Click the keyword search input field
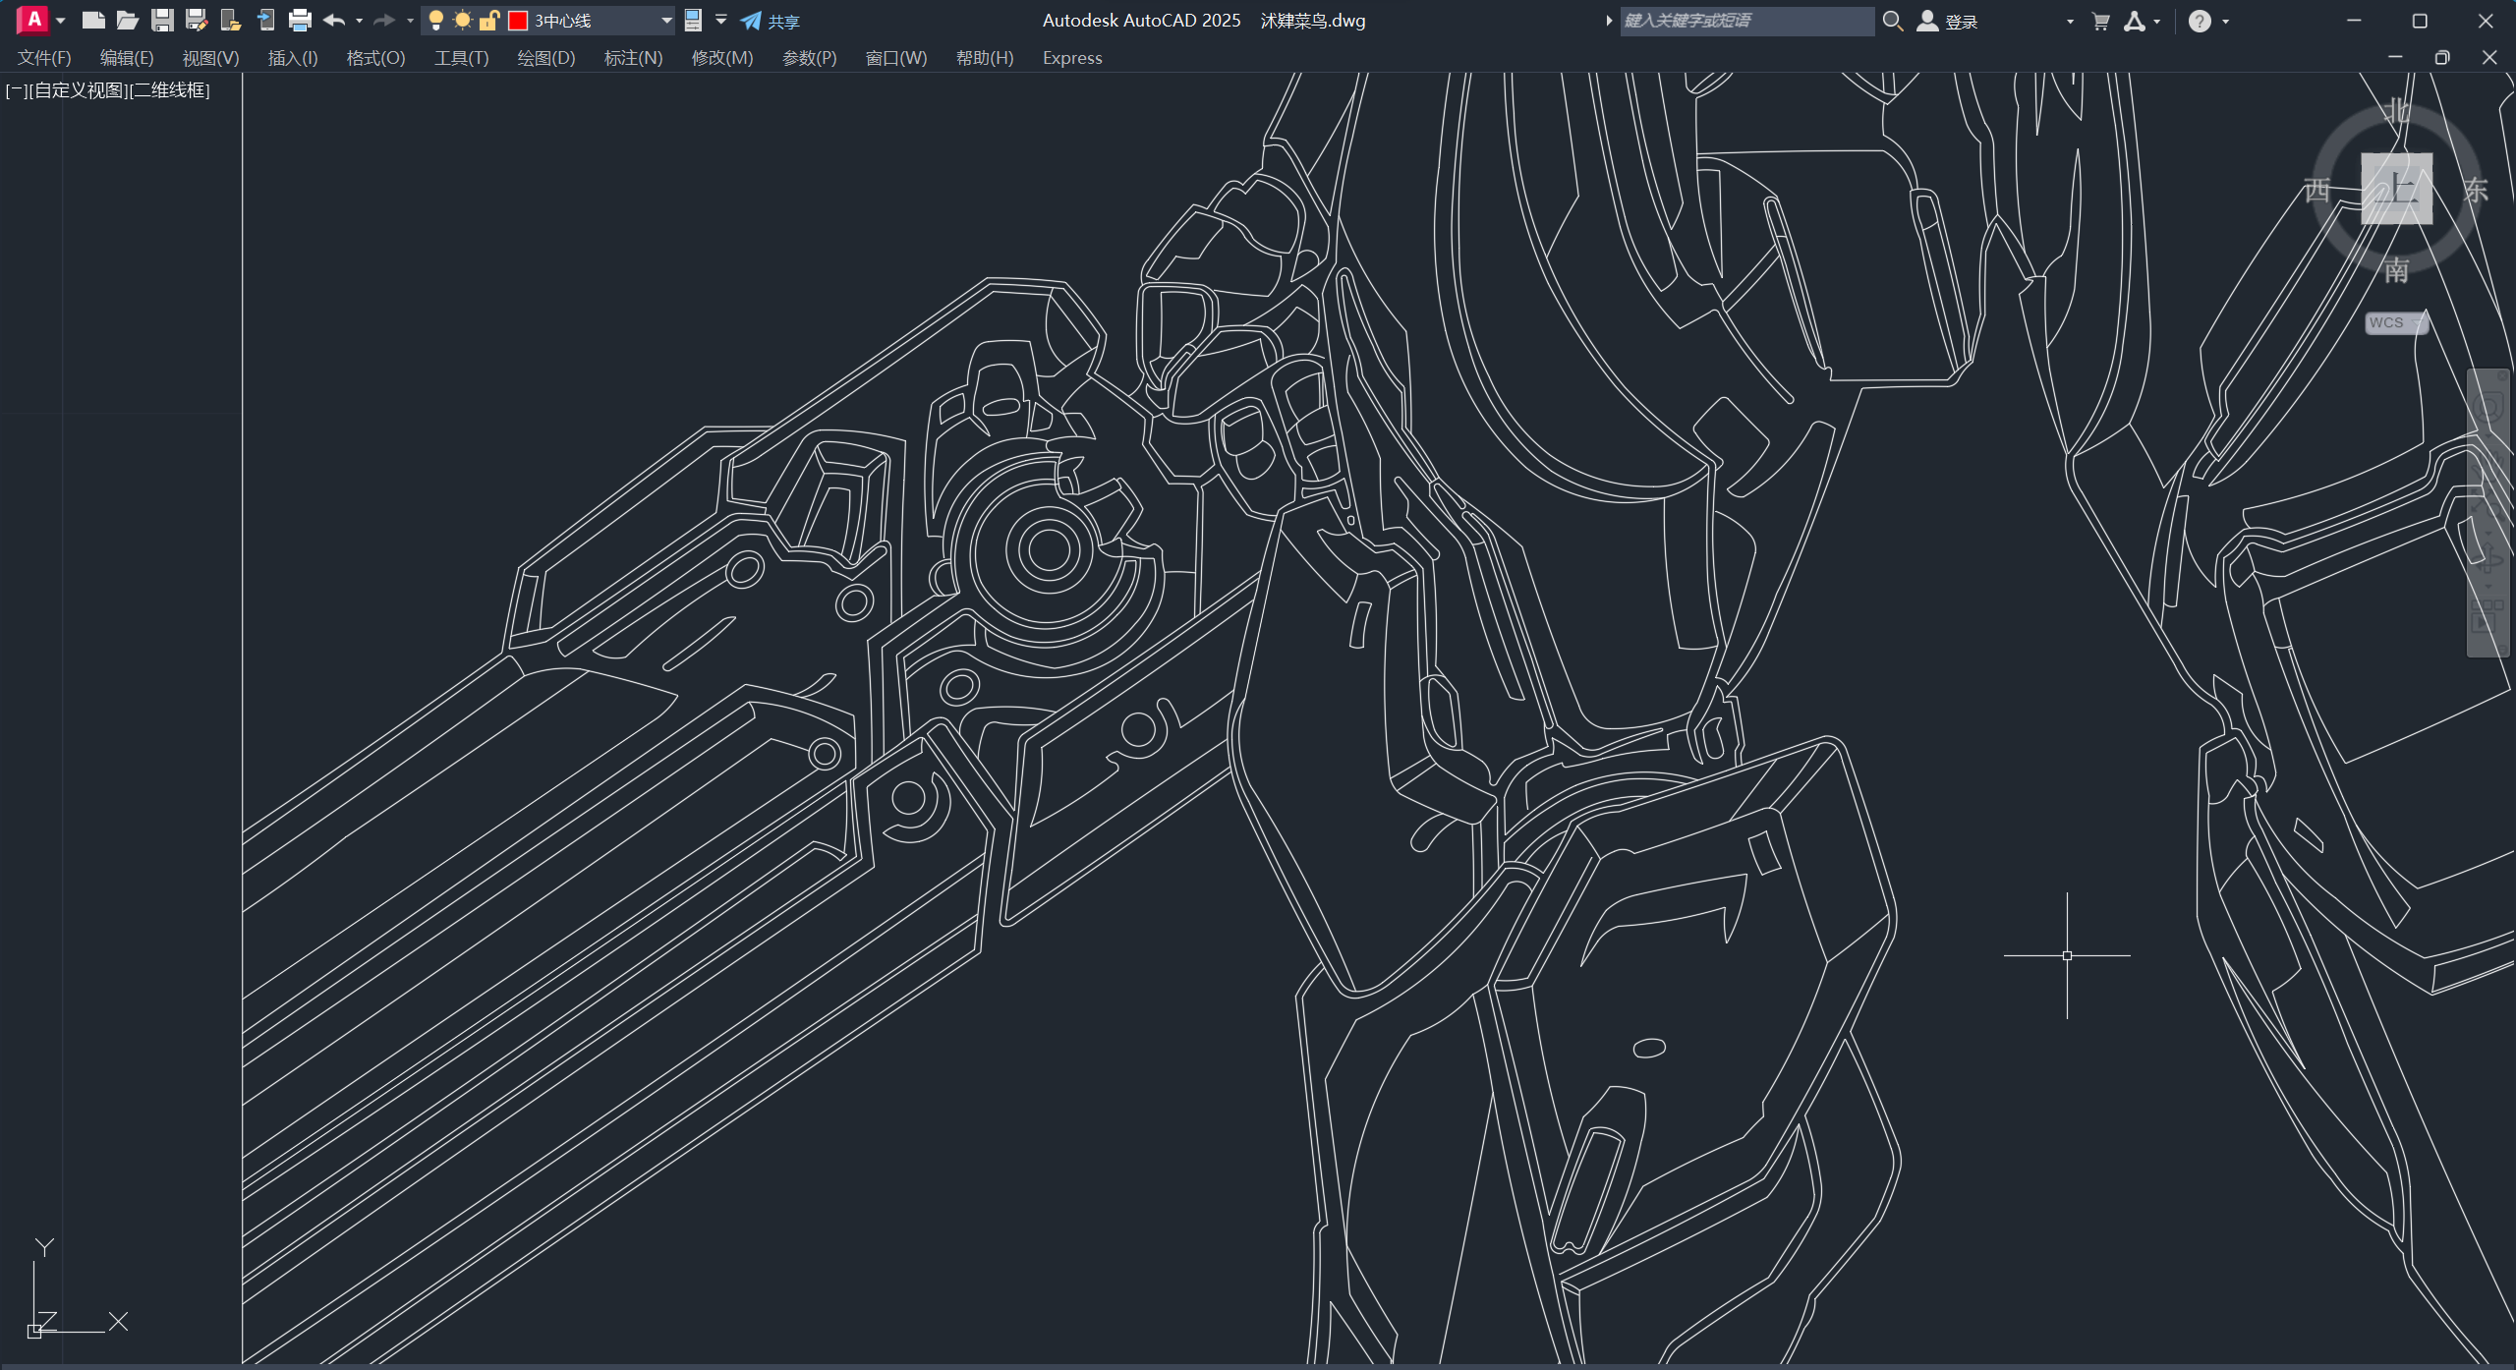The image size is (2516, 1370). [1746, 21]
